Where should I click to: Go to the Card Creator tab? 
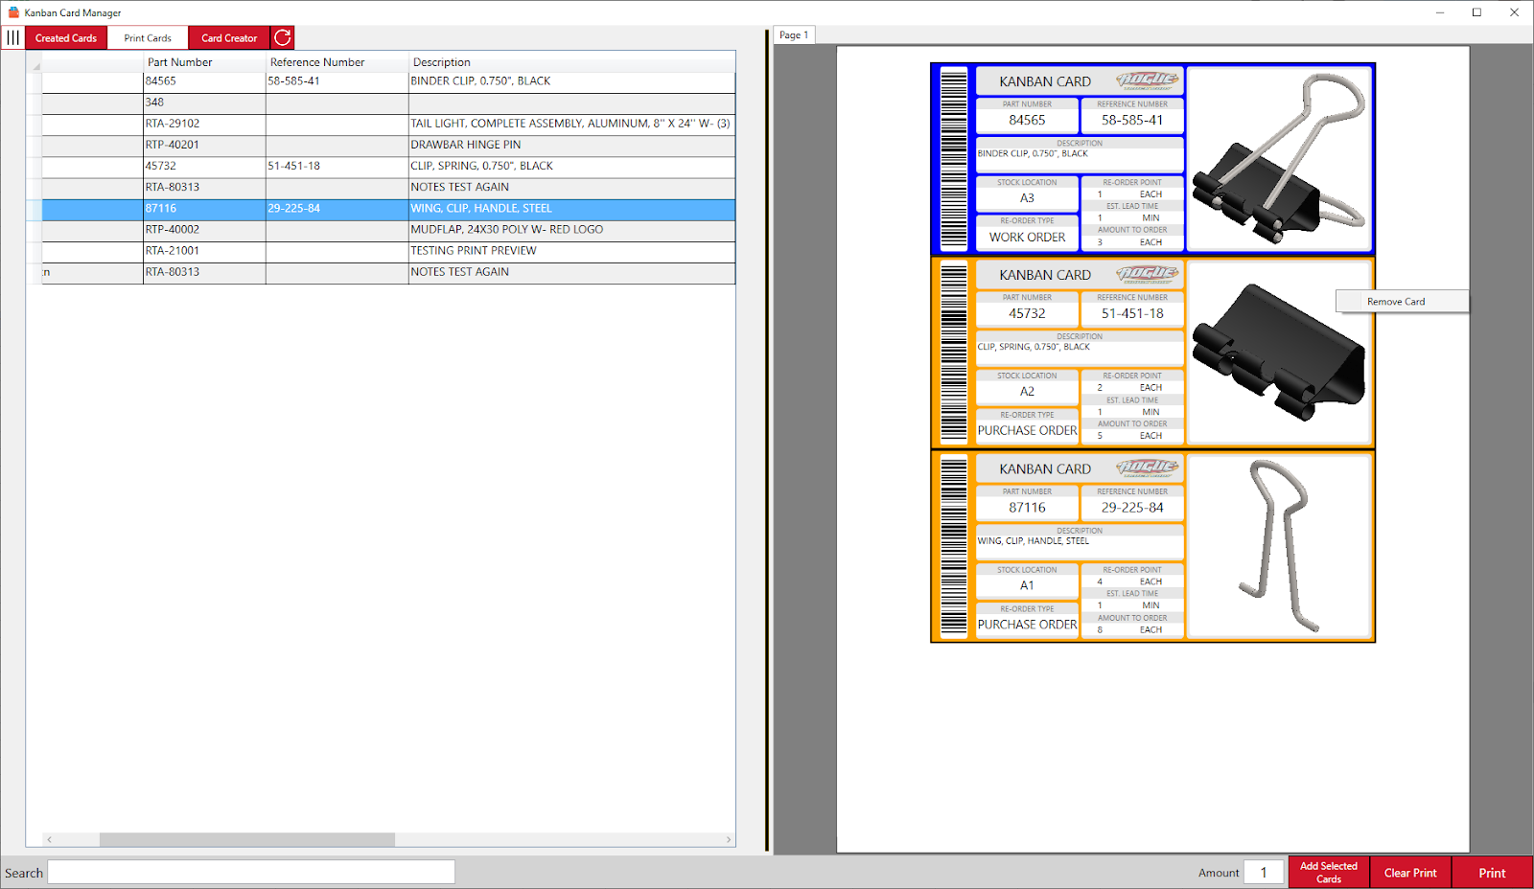coord(229,38)
